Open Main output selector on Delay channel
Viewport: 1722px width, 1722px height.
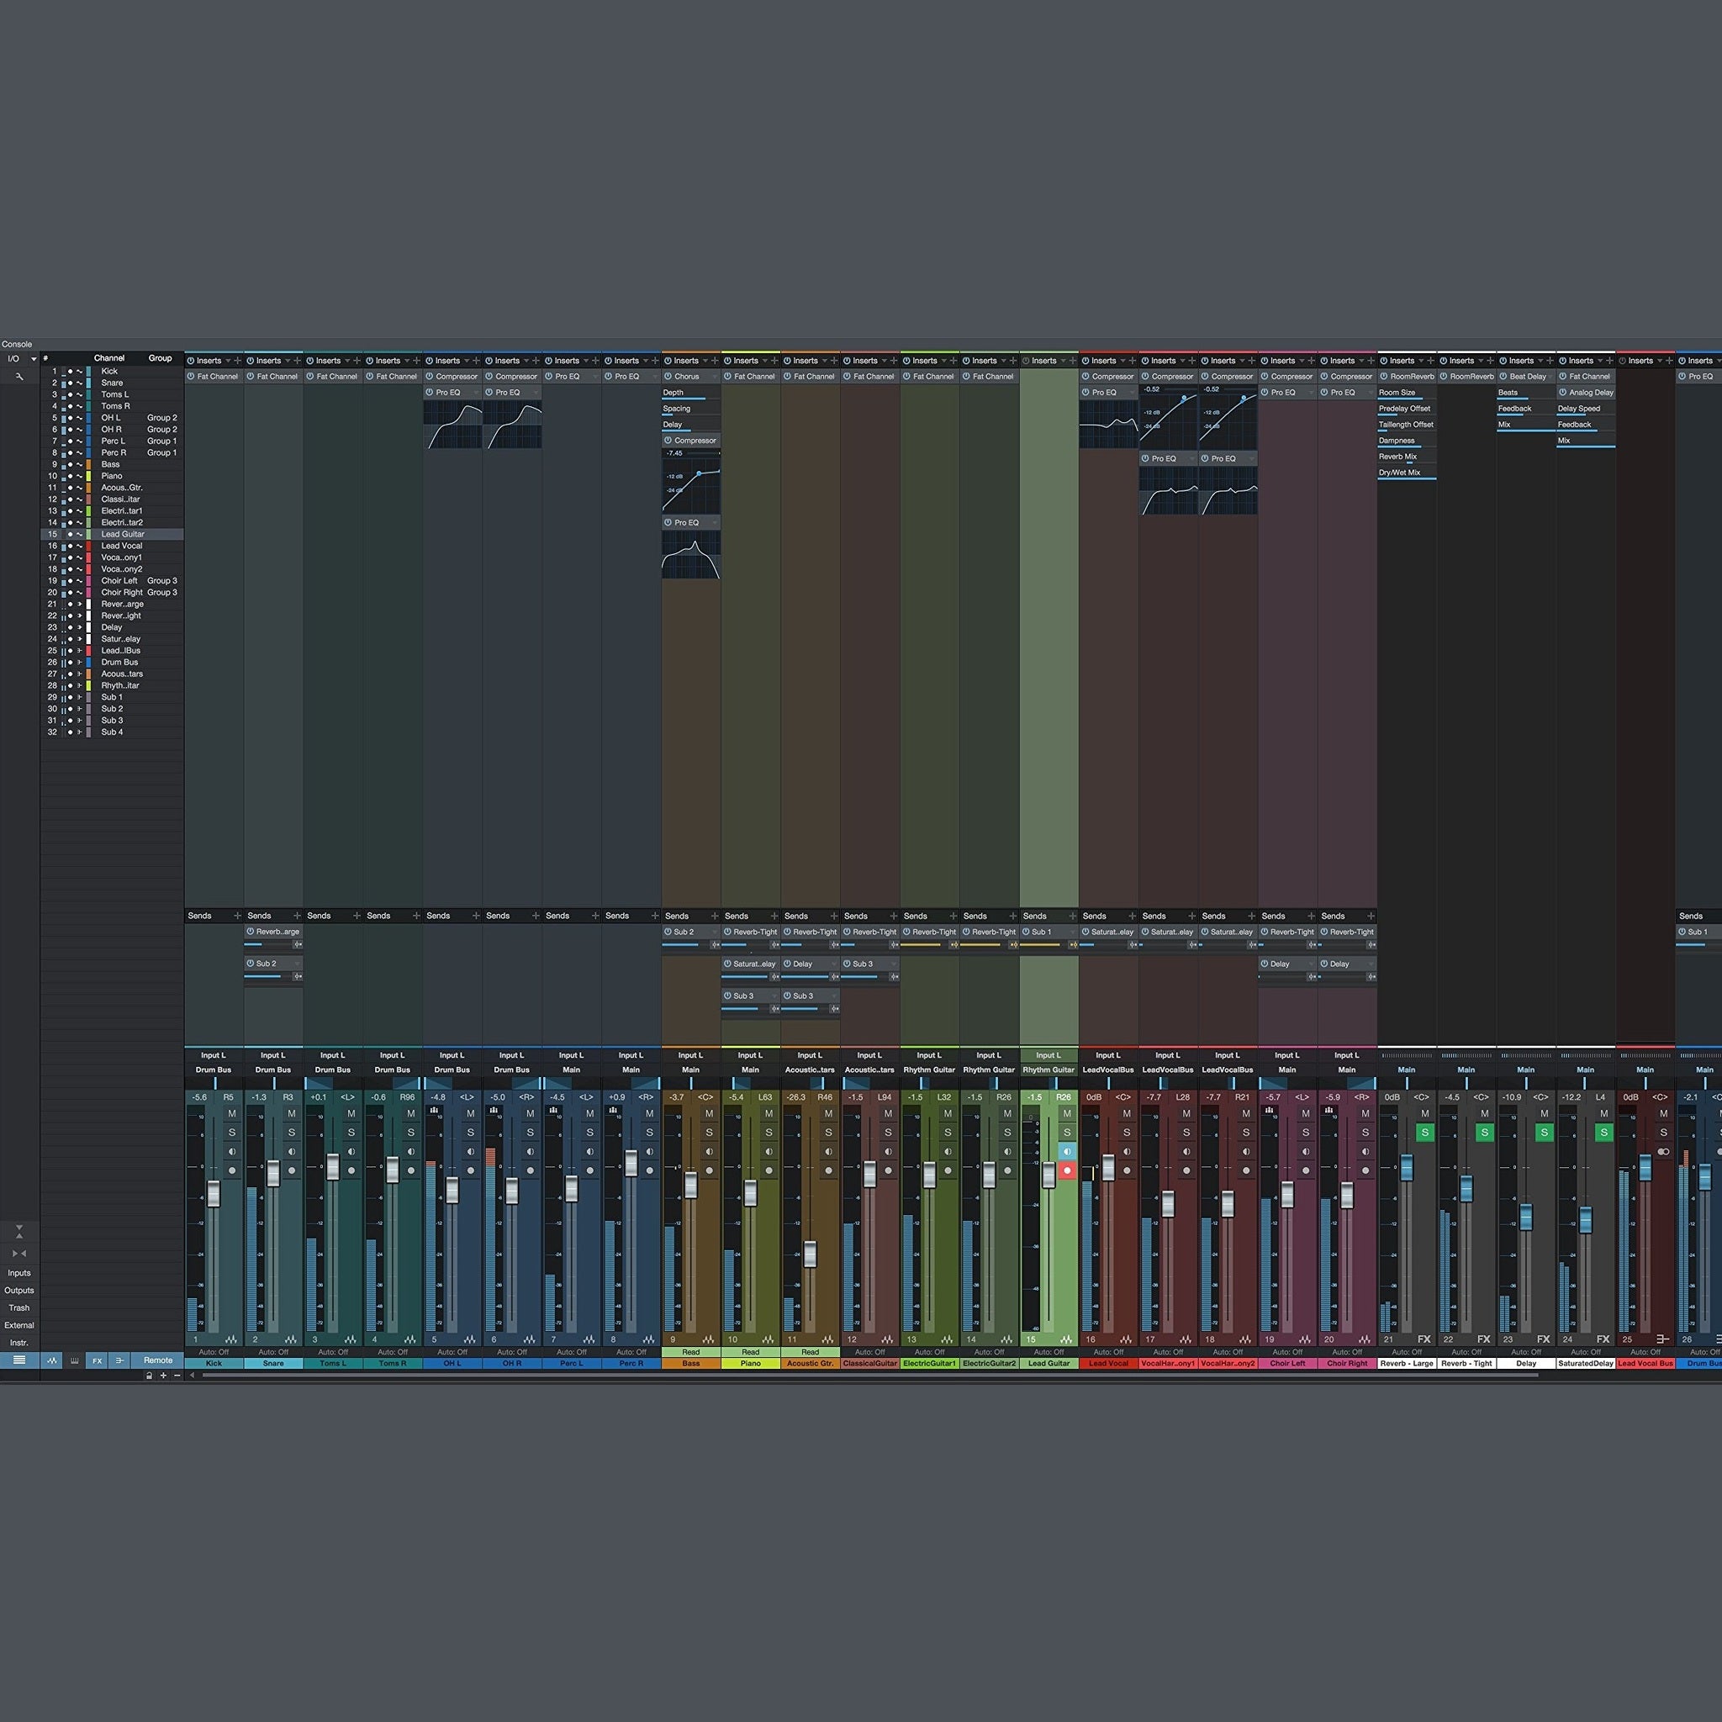tap(1526, 1070)
